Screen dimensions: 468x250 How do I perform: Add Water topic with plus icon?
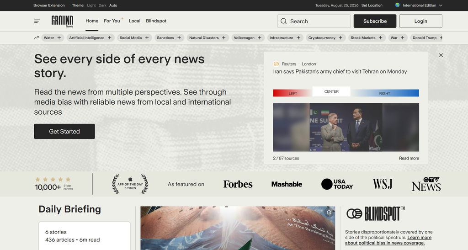[59, 38]
